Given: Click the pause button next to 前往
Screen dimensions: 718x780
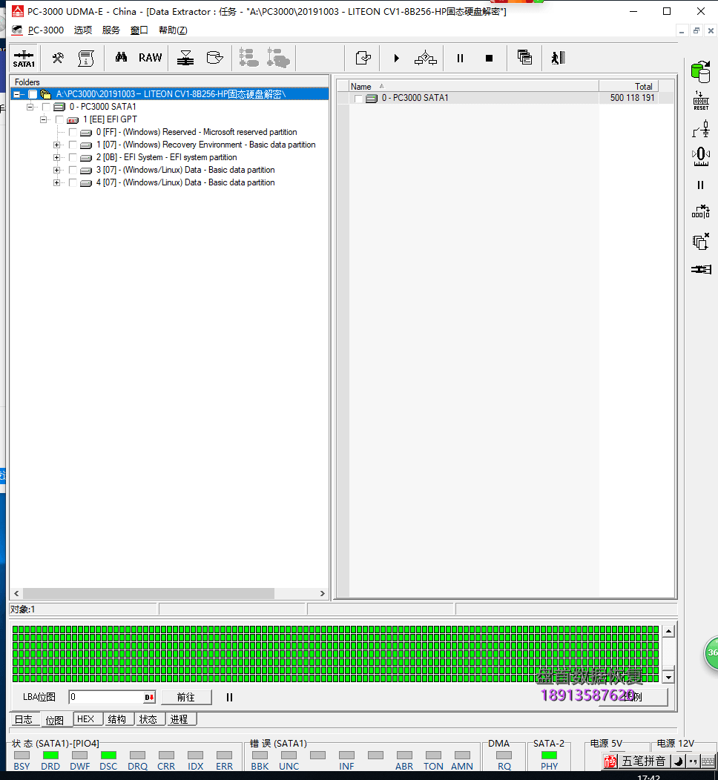Looking at the screenshot, I should pos(229,698).
